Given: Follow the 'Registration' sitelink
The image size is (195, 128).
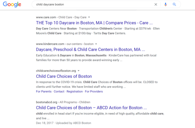Looking at the screenshot, I should (75, 91).
